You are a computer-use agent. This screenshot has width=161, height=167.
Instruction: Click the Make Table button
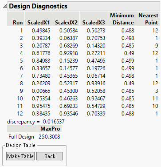(x=20, y=156)
